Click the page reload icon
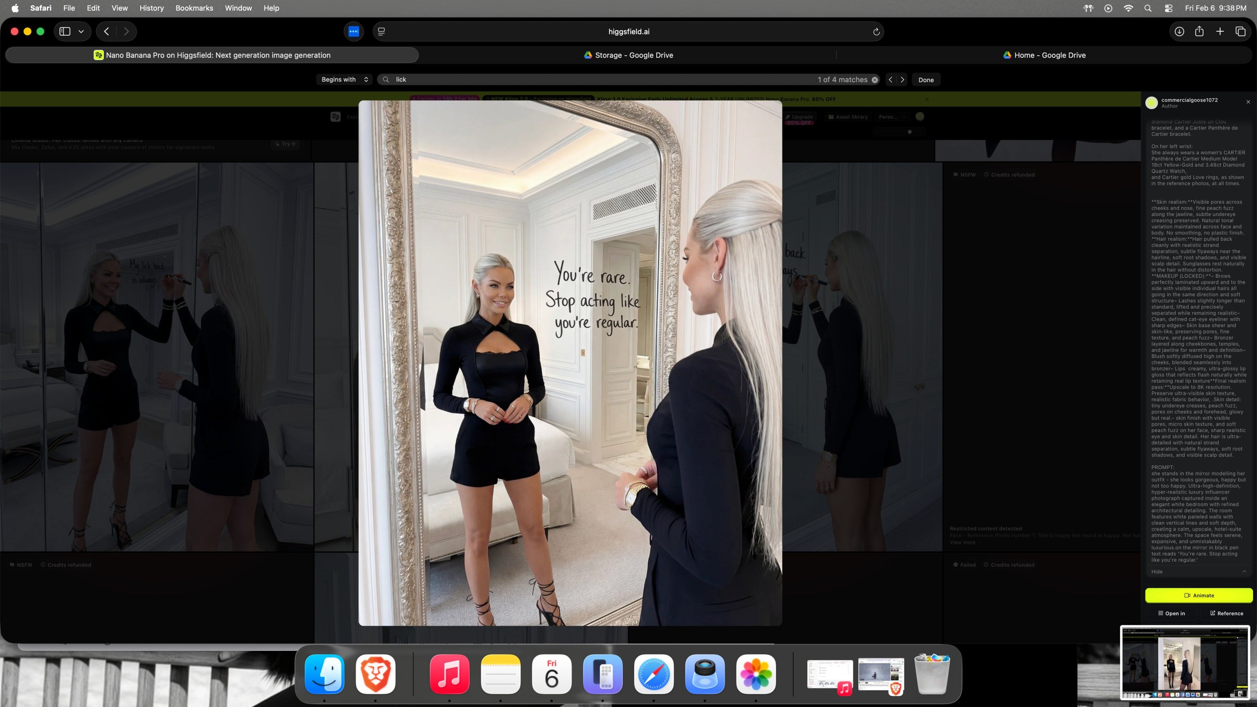The width and height of the screenshot is (1257, 707). coord(876,32)
